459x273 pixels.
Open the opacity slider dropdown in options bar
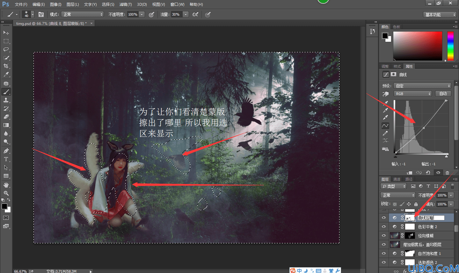[142, 14]
